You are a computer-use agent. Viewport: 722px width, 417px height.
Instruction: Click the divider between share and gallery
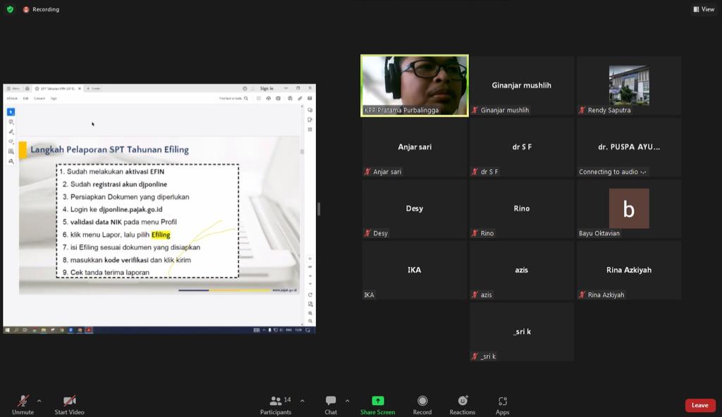(x=319, y=208)
